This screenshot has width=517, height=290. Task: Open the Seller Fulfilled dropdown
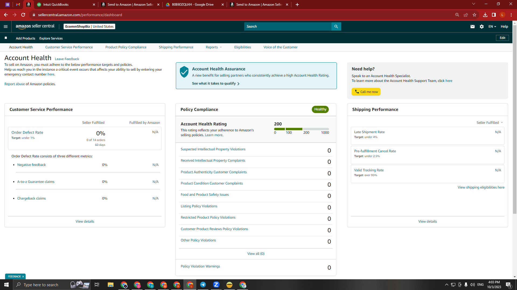(490, 122)
